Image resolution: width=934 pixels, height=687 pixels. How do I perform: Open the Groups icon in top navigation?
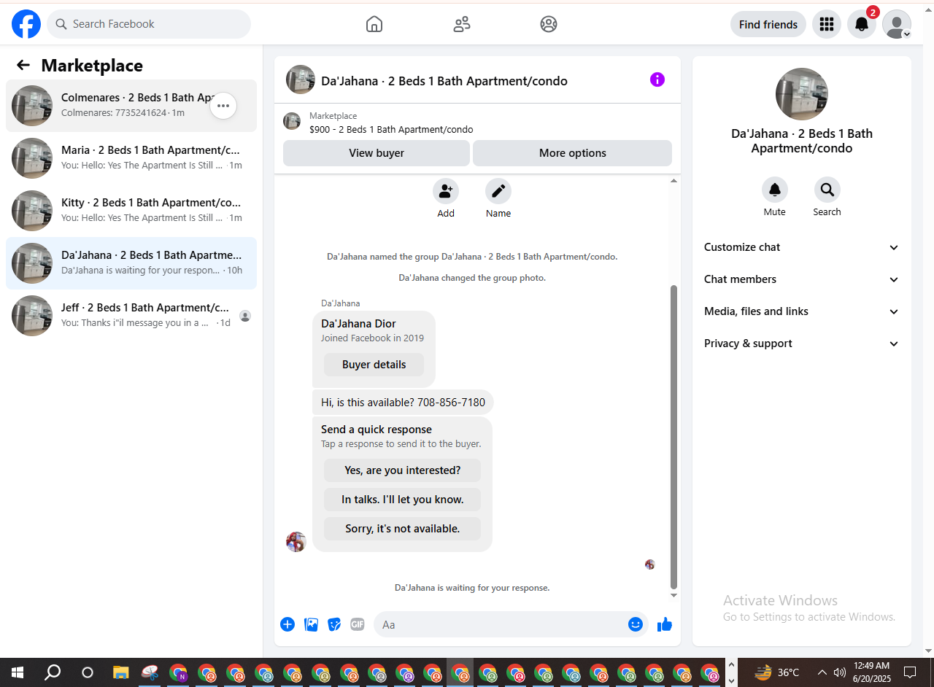549,24
